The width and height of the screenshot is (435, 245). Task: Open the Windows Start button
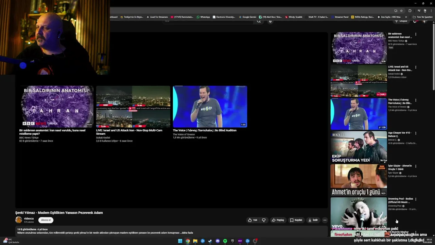coord(180,241)
